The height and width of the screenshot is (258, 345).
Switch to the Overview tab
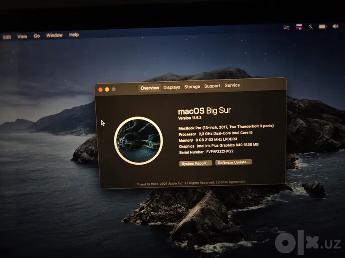coord(150,88)
